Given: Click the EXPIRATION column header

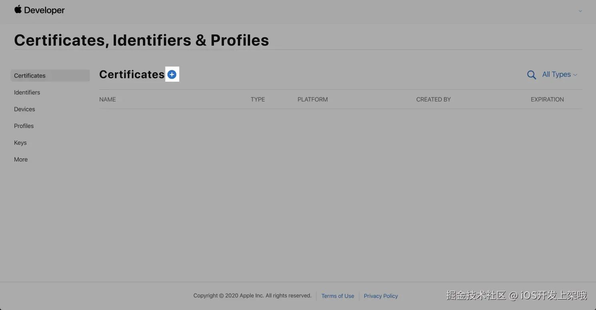Looking at the screenshot, I should point(547,100).
